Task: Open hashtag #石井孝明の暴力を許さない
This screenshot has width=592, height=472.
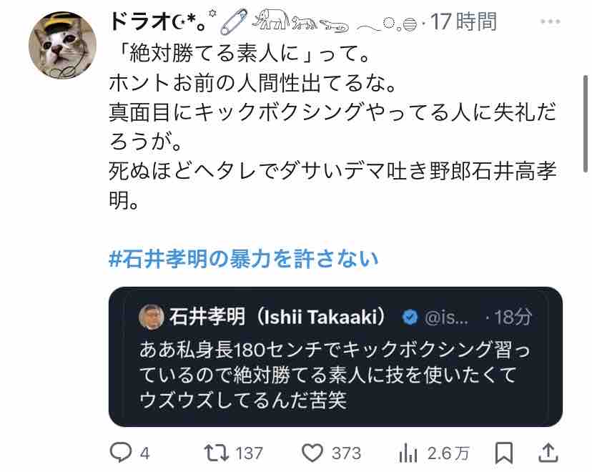Action: 244,259
